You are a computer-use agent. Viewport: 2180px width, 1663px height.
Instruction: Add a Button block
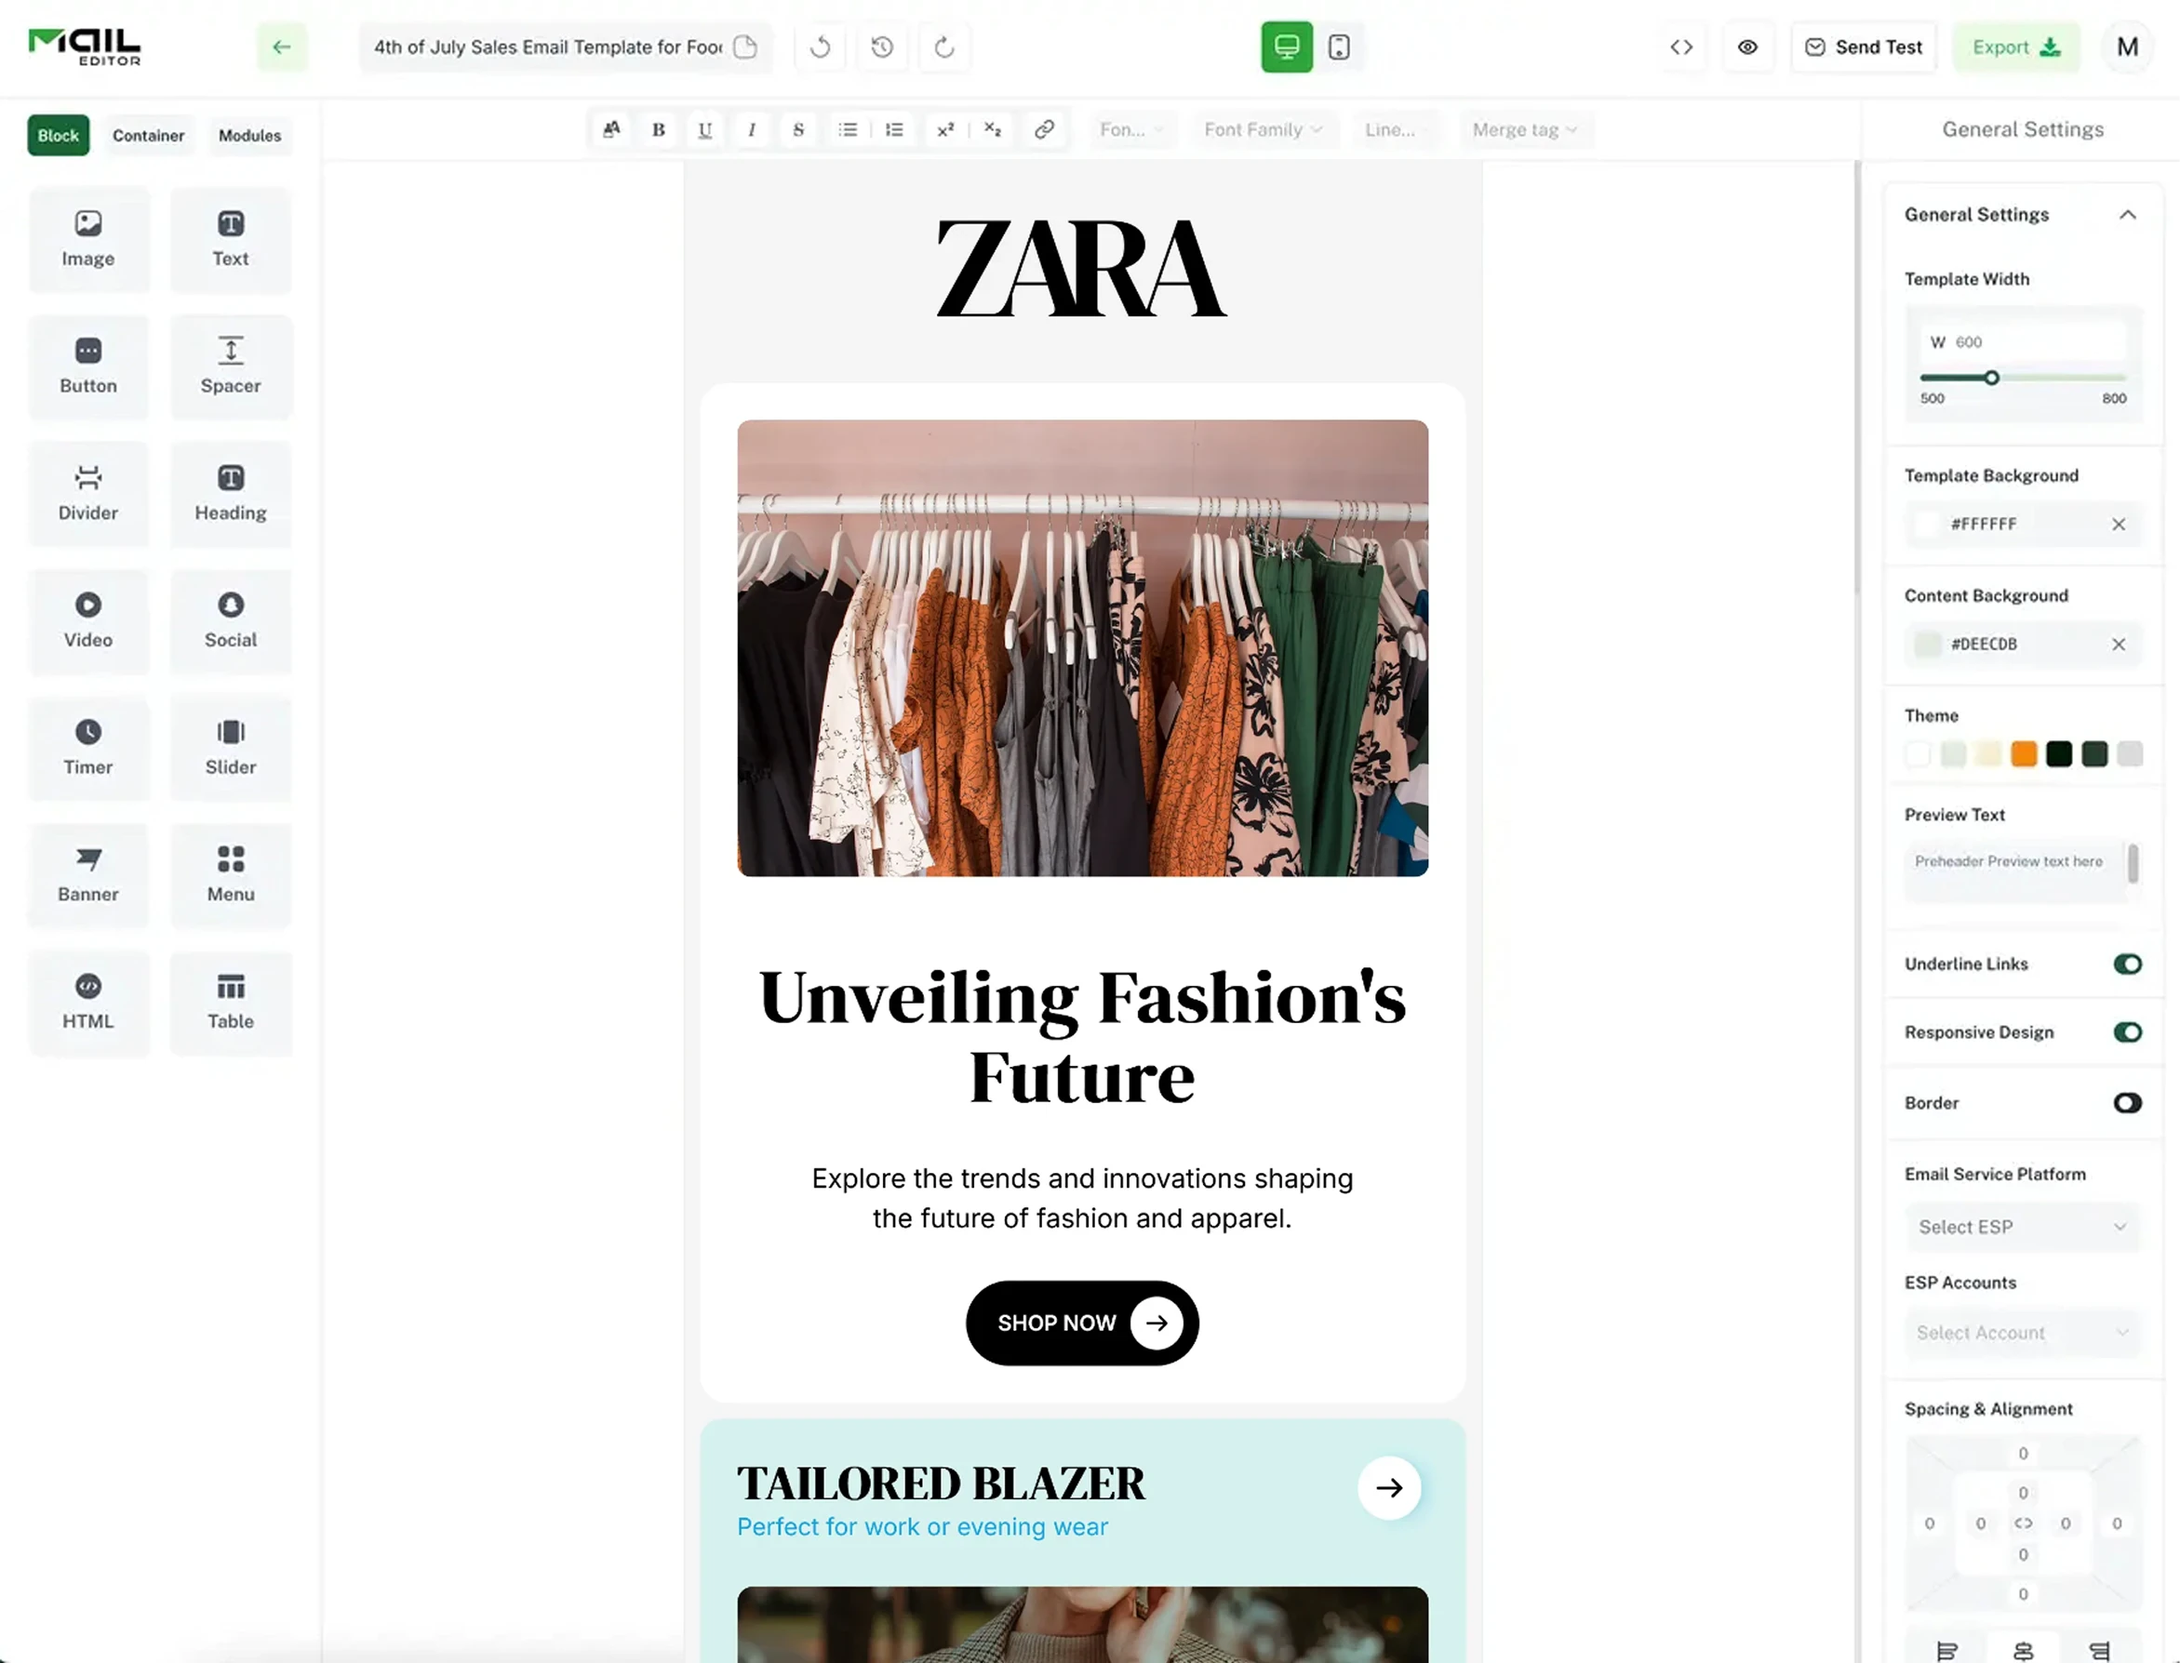pos(88,366)
